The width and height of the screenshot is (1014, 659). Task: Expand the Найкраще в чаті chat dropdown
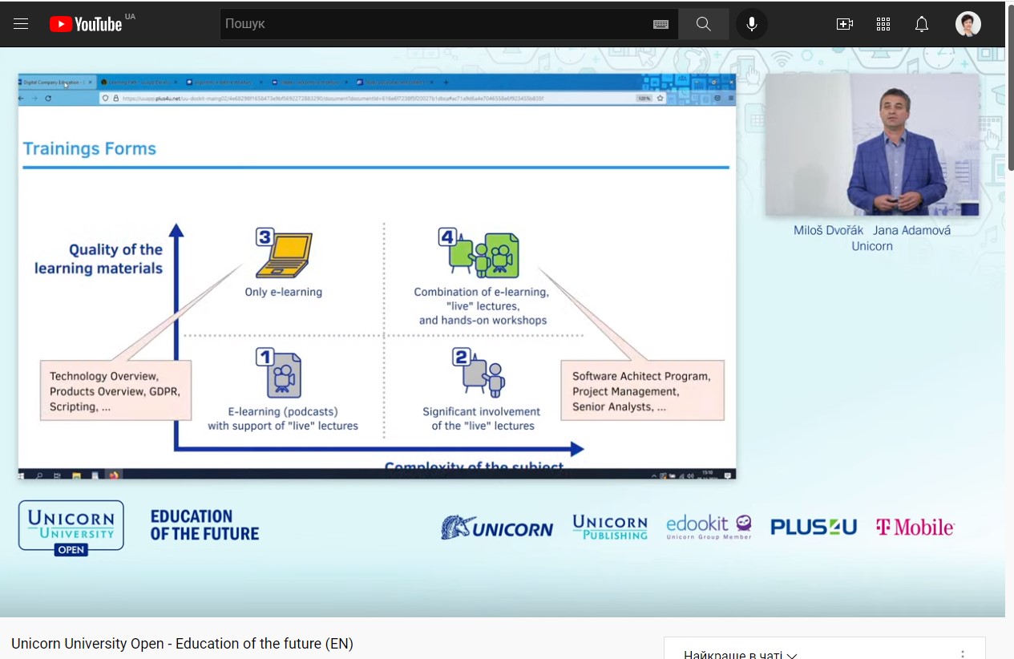pyautogui.click(x=741, y=654)
